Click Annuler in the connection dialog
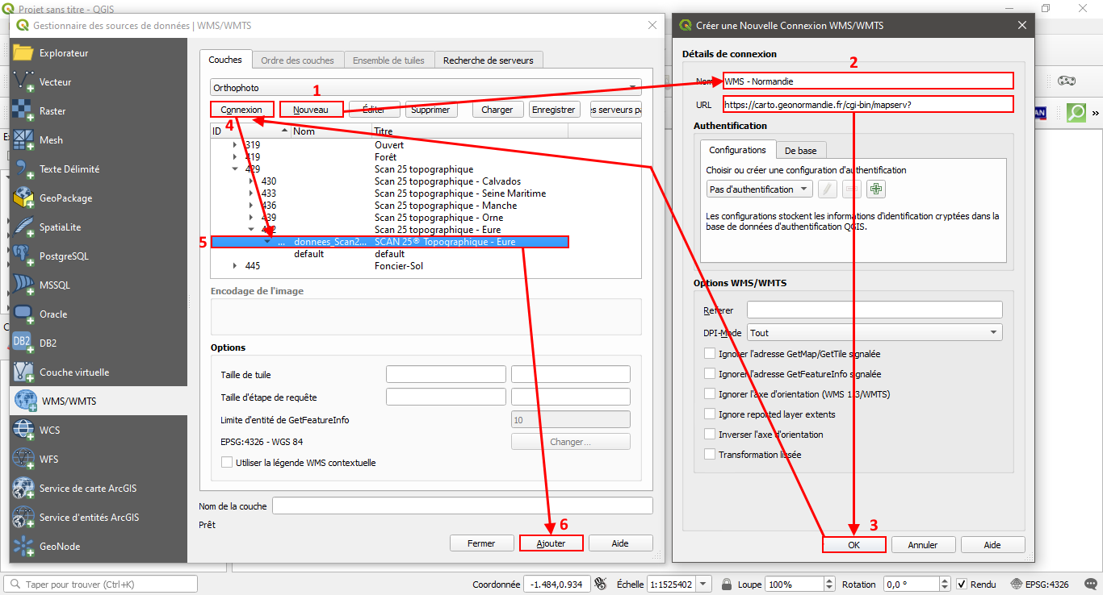1103x595 pixels. pos(923,545)
